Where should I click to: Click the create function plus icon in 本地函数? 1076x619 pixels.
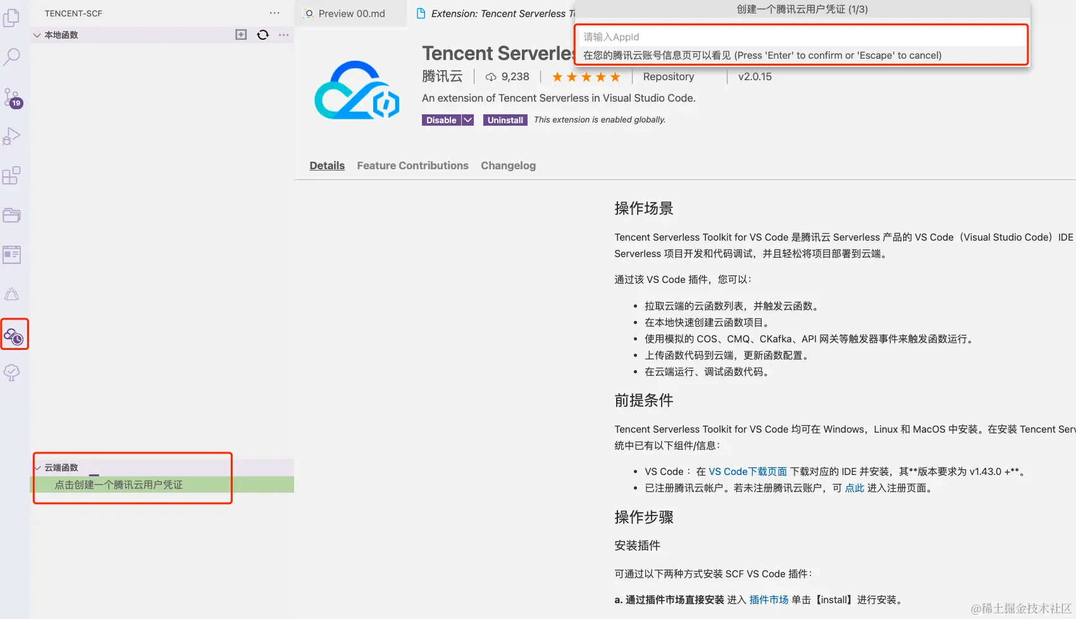(241, 35)
